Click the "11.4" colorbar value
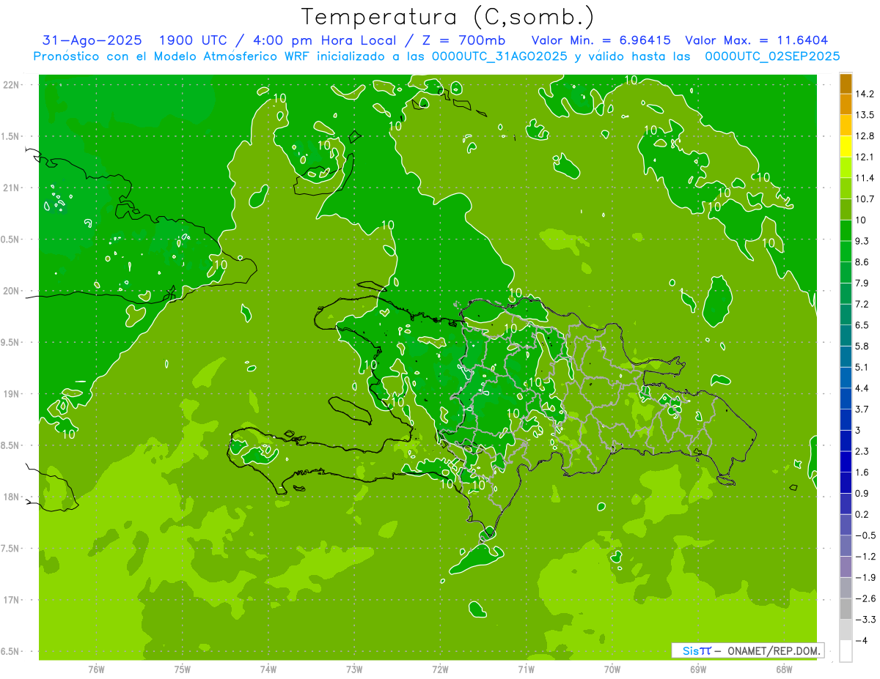 pyautogui.click(x=865, y=178)
